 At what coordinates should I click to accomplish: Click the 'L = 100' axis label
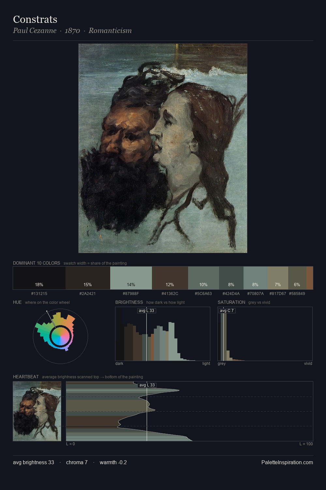pos(306,444)
